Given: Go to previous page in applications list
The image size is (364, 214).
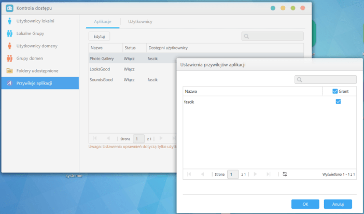Looking at the screenshot, I should [x=108, y=138].
